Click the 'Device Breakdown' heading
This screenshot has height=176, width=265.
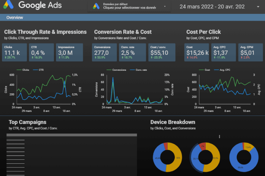pos(173,122)
